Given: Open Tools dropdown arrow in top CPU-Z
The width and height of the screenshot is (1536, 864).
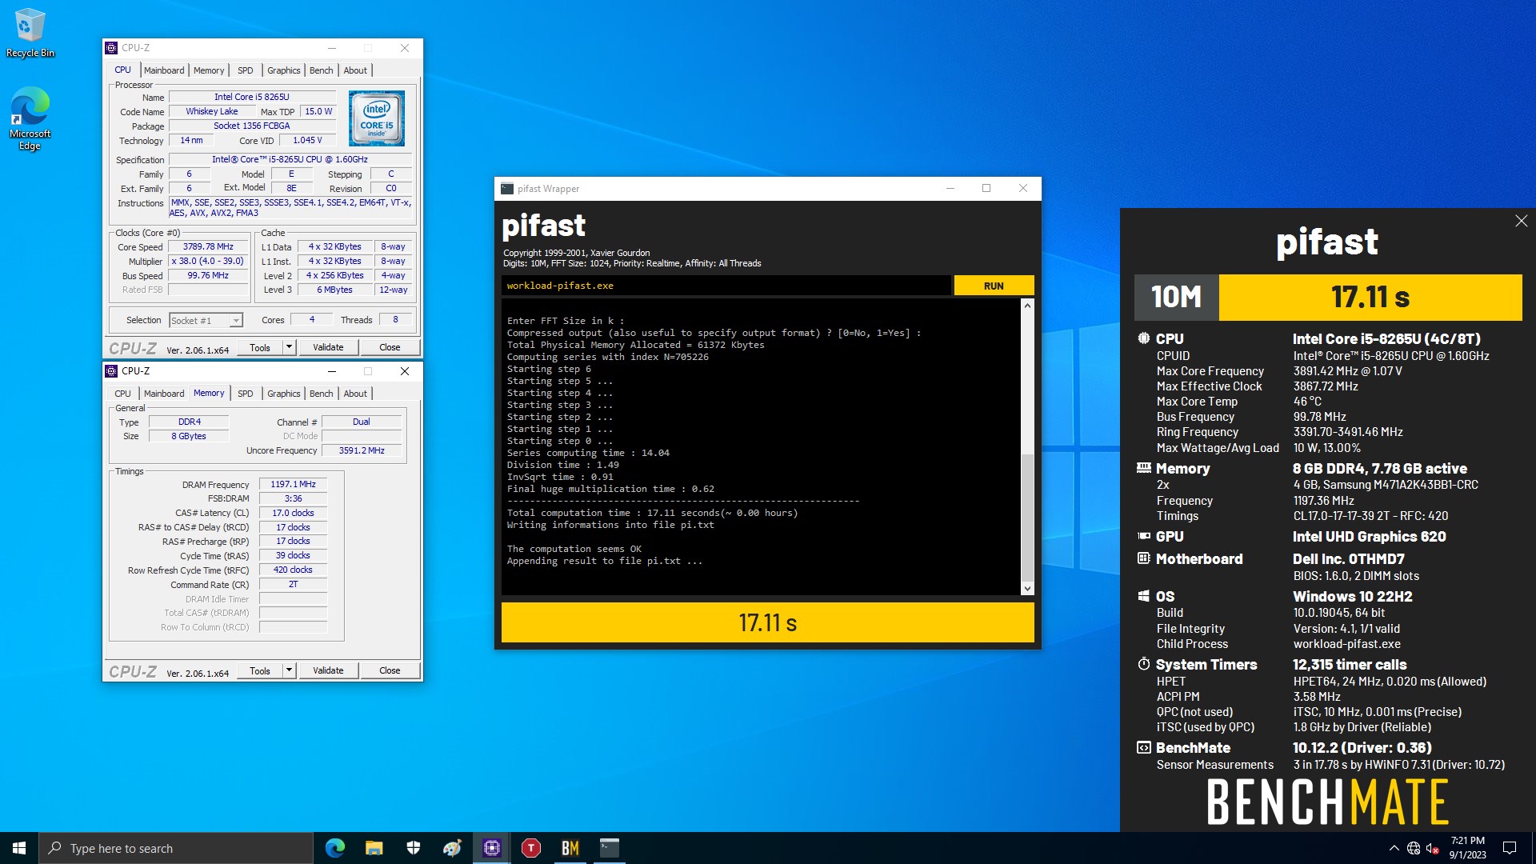Looking at the screenshot, I should pos(289,347).
